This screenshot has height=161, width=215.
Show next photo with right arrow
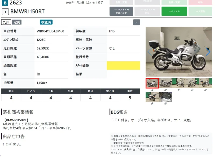click(208, 52)
